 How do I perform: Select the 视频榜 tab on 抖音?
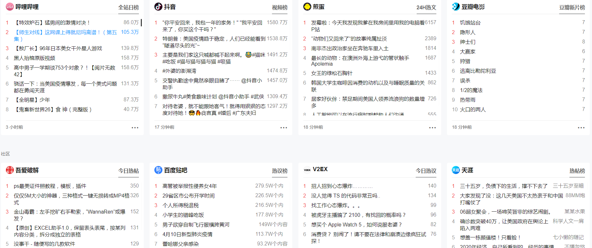pyautogui.click(x=280, y=7)
